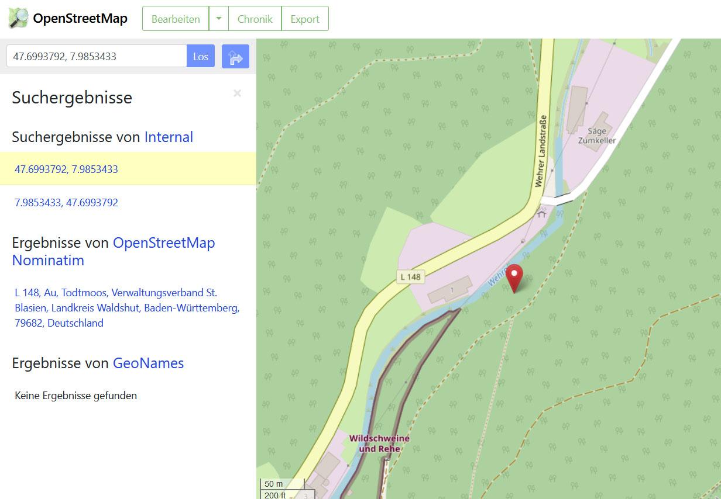Click the L 148 road shield

point(410,277)
